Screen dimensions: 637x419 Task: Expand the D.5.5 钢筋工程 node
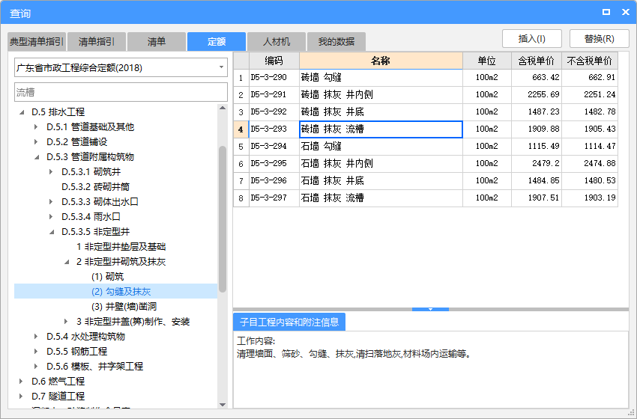(x=36, y=352)
